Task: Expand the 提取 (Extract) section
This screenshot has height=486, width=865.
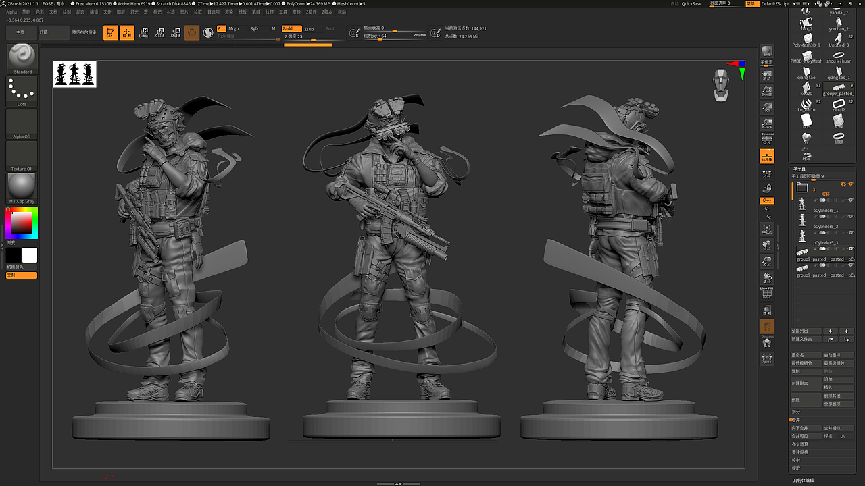Action: 796,468
